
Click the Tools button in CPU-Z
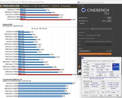point(101,95)
